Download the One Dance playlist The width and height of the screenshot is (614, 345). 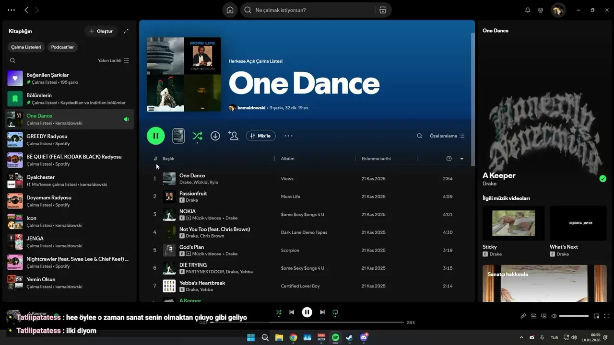(215, 136)
